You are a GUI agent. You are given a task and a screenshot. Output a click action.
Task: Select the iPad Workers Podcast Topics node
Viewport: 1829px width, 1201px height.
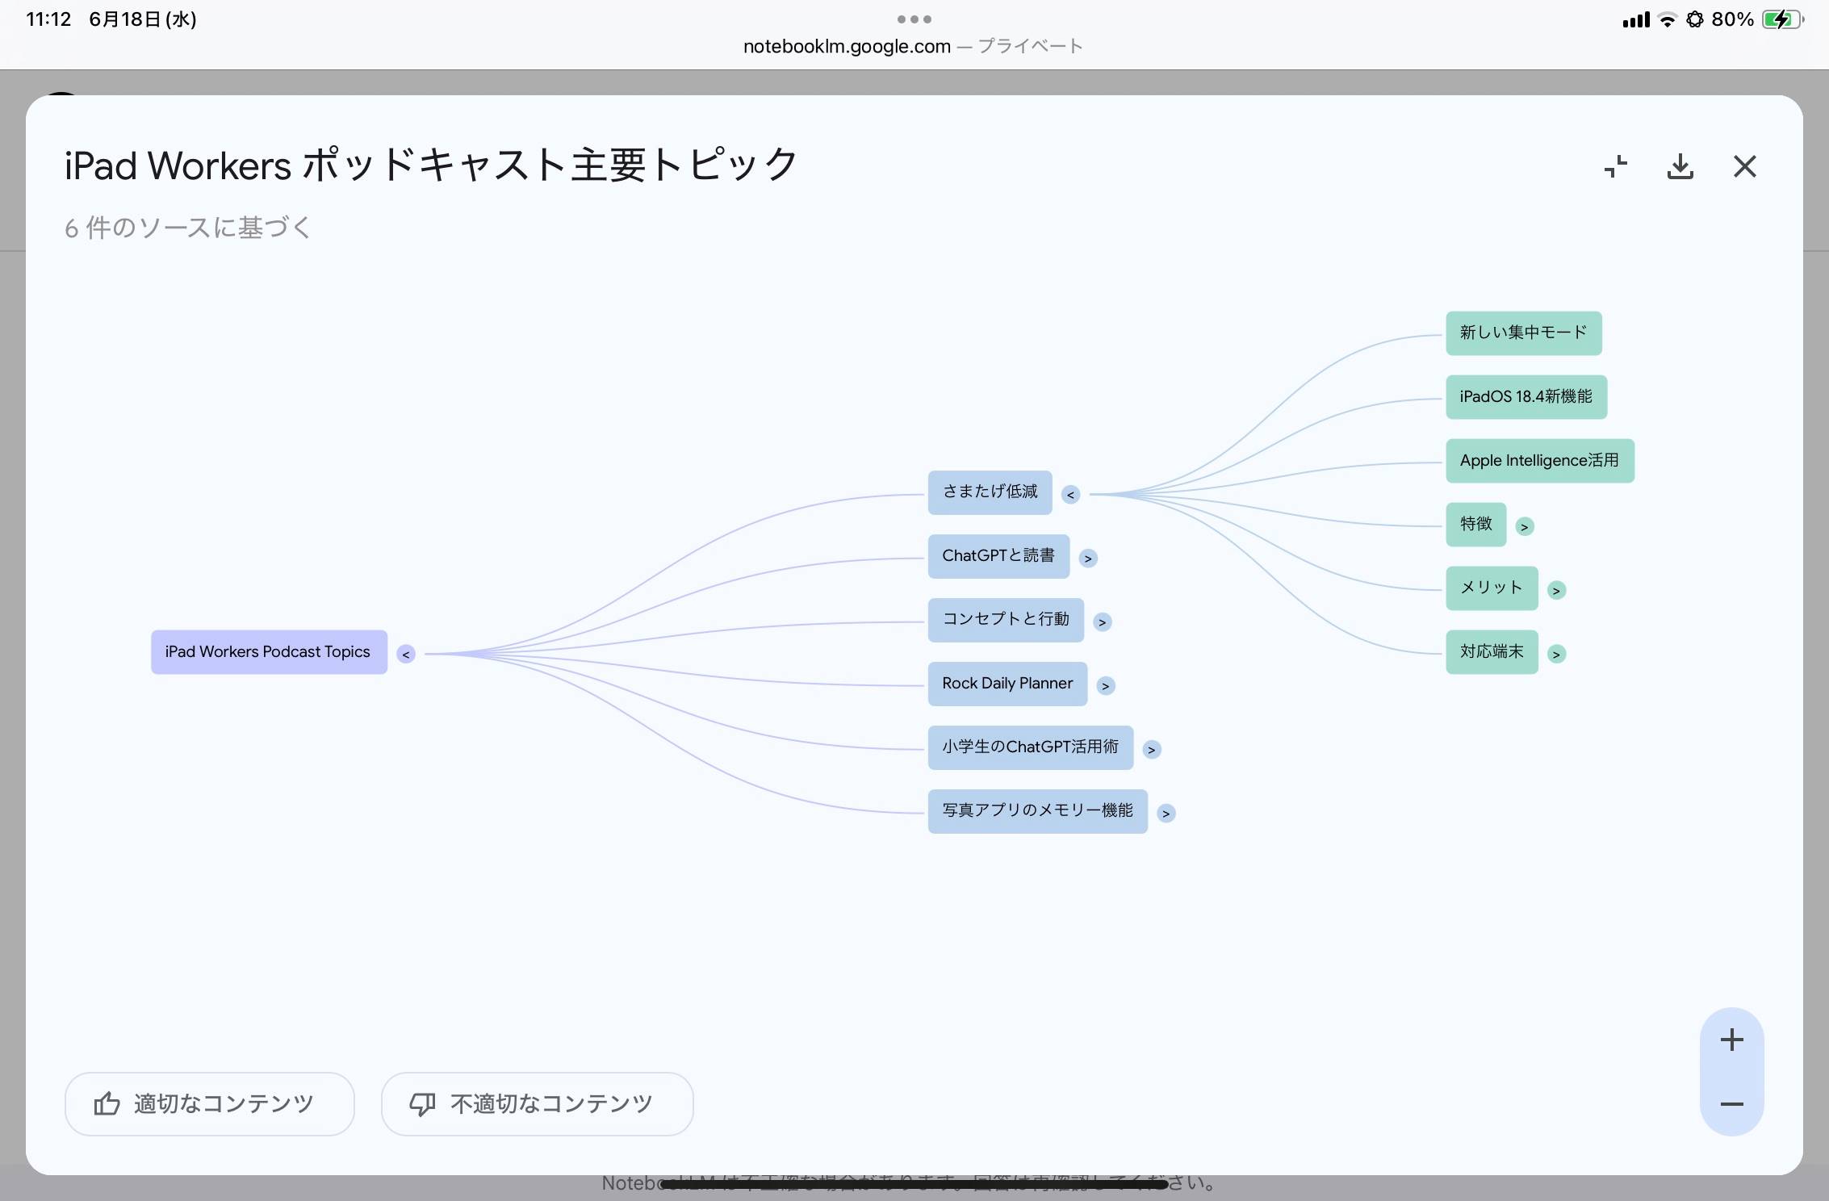coord(269,652)
